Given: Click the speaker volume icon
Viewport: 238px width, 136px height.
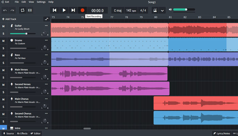Looking at the screenshot, I should 170,10.
